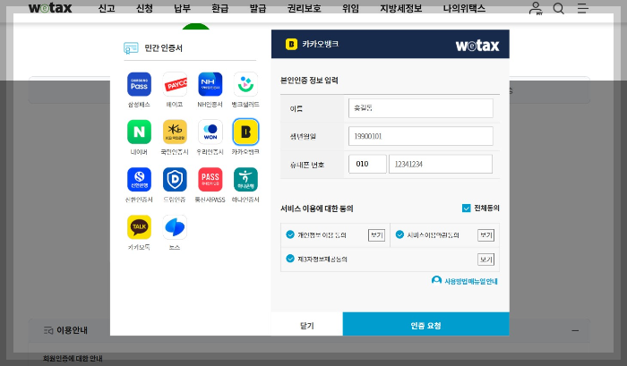Screen dimensions: 627x366
Task: Toggle the 전체동의 checkbox
Action: tap(467, 209)
